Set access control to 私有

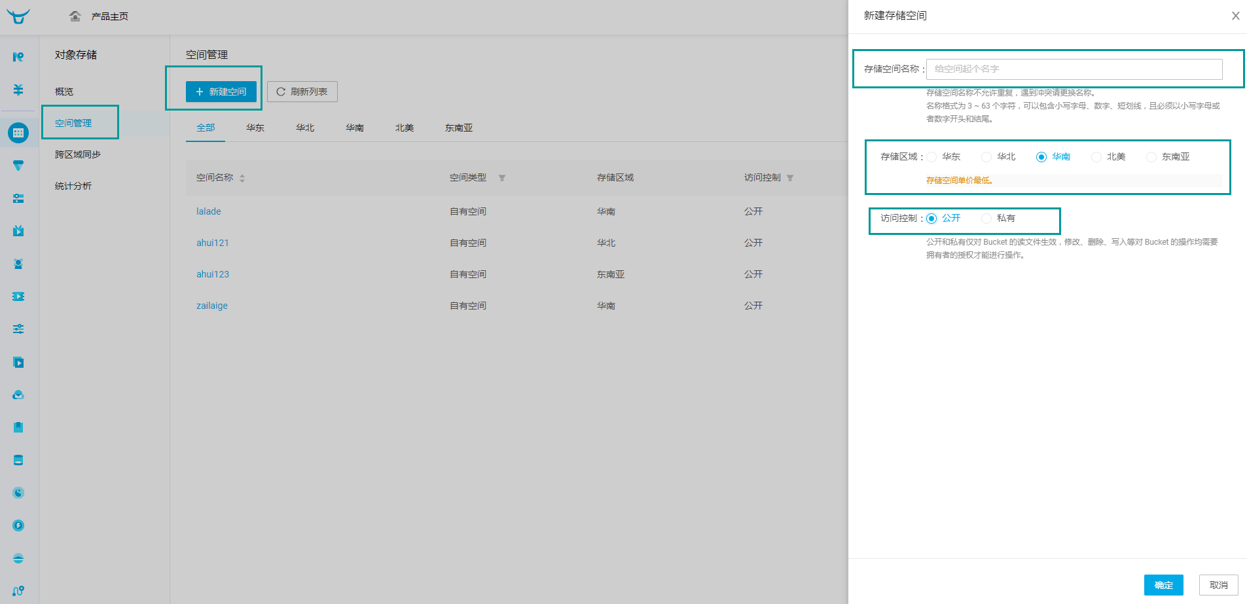coord(986,219)
